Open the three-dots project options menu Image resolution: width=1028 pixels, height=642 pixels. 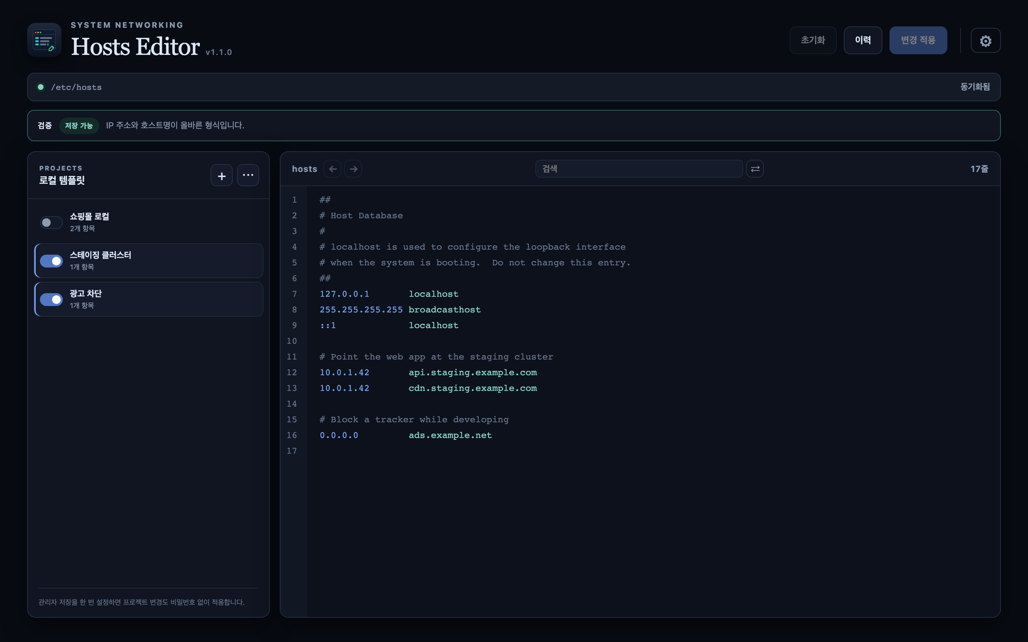248,175
